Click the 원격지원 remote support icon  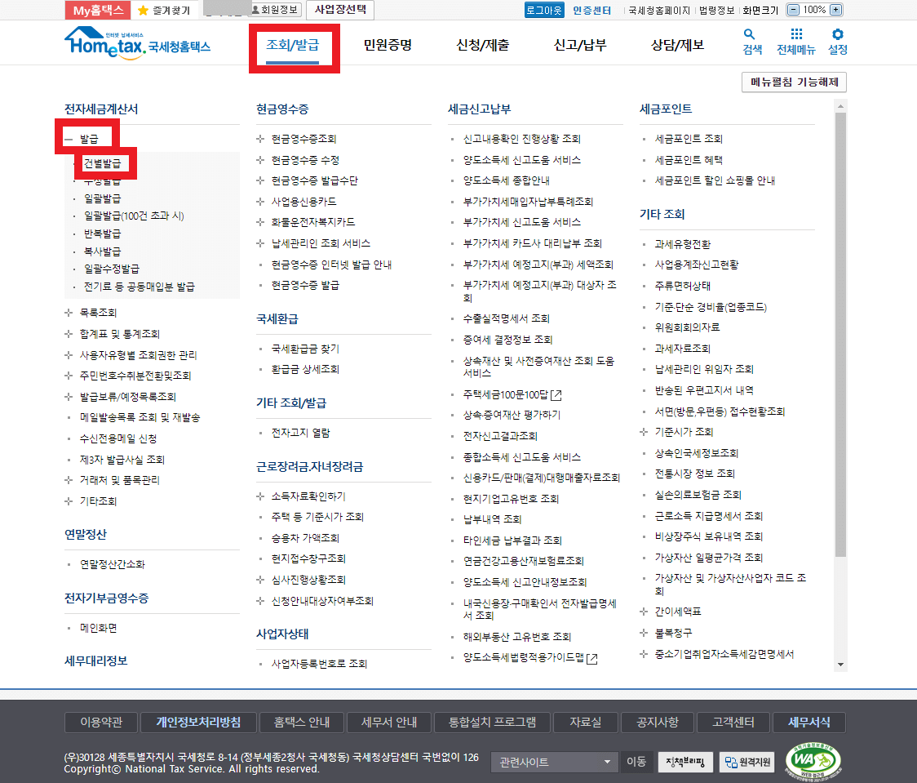pos(746,759)
